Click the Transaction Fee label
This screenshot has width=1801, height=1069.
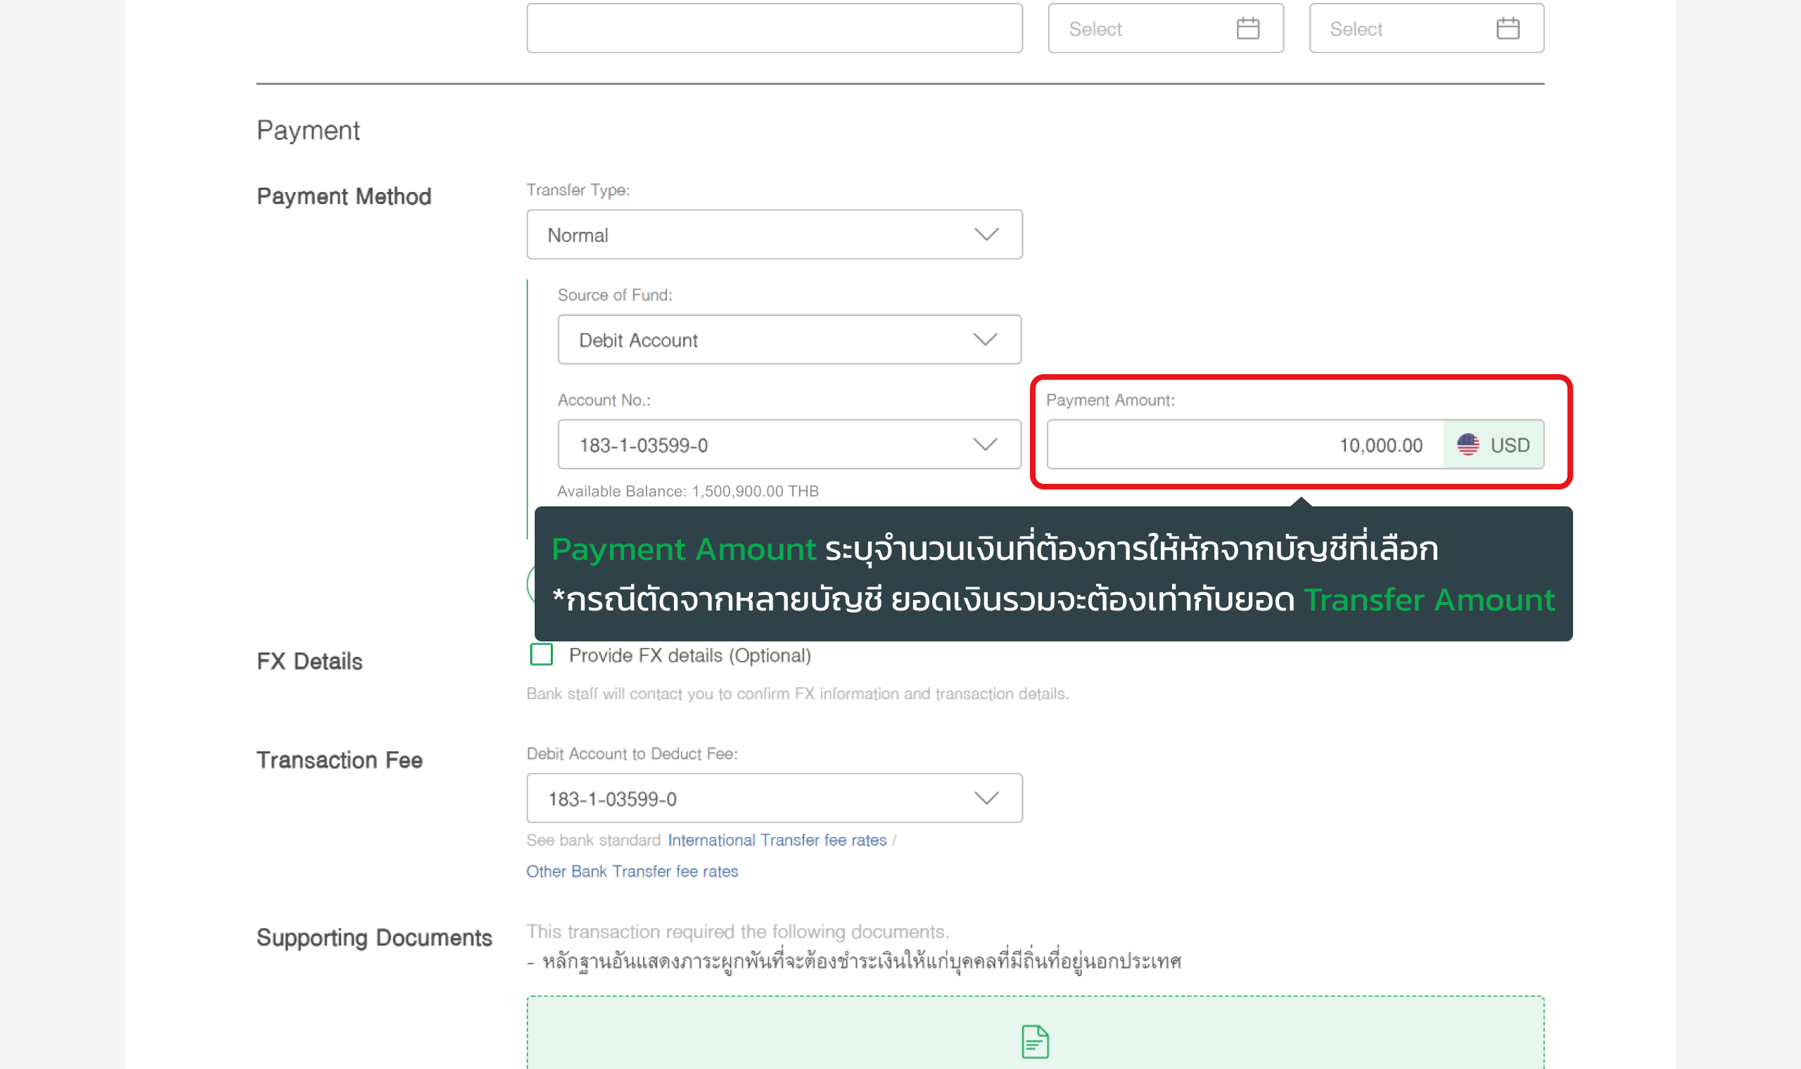pos(339,760)
